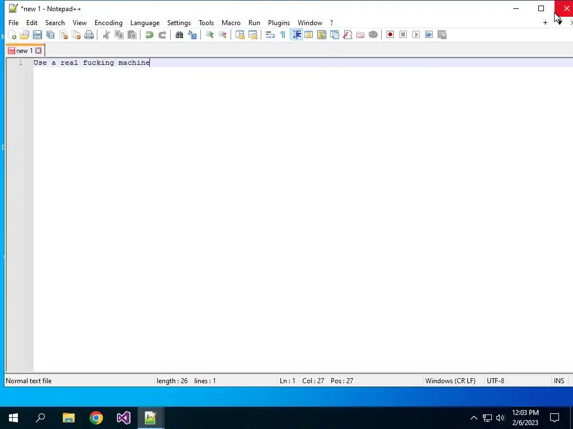Click the text line 'Use a real...'
This screenshot has width=573, height=429.
pos(92,63)
